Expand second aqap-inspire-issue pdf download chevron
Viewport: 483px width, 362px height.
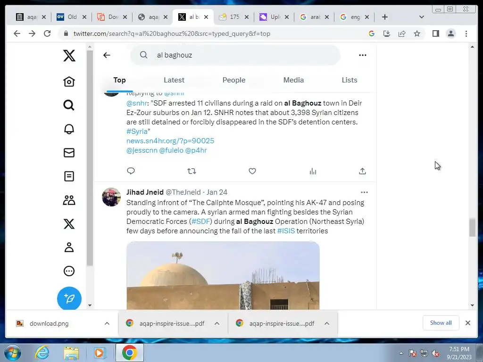coord(327,323)
